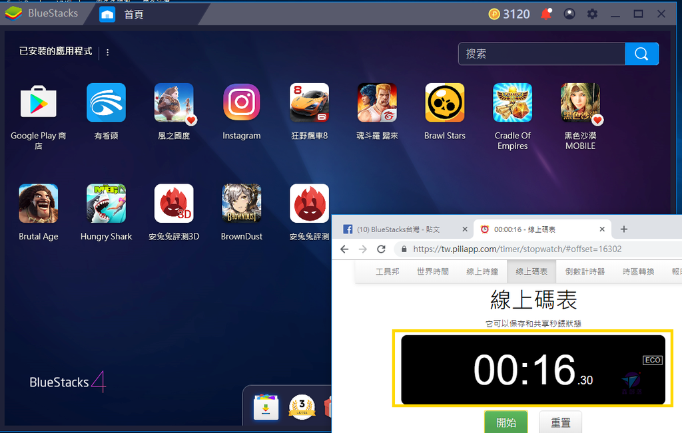
Task: Open Hungry Shark game
Action: pos(106,204)
